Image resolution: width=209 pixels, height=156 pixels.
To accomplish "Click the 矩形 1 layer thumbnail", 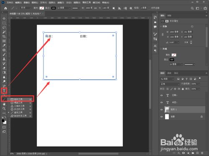I will [x=167, y=110].
